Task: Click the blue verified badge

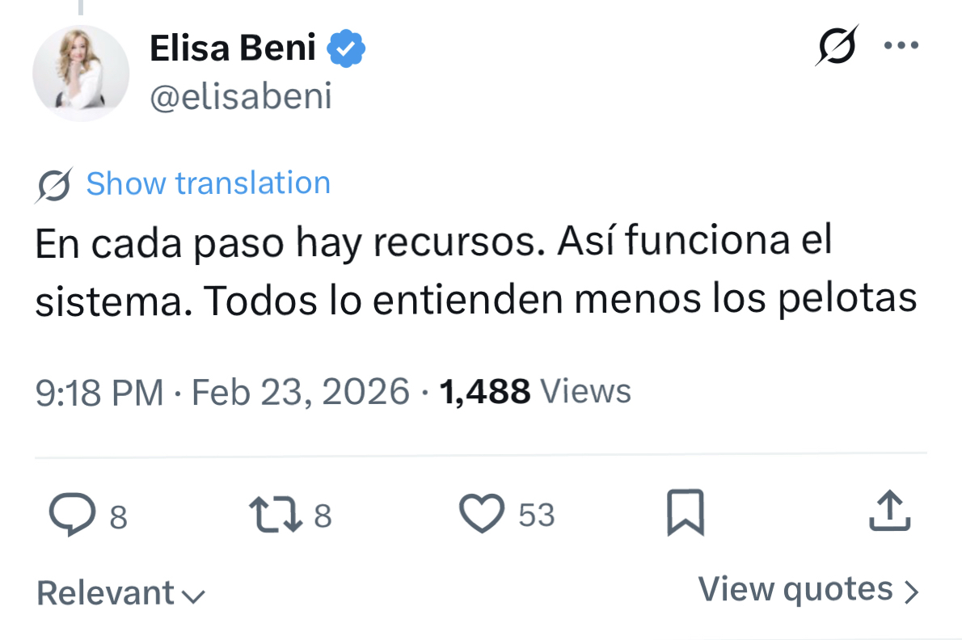Action: tap(346, 50)
